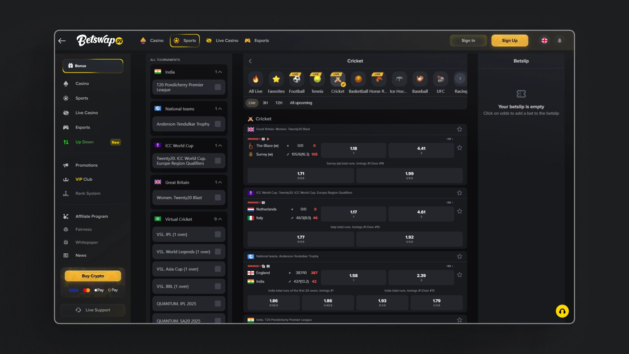Bet on India total runs over 62.5
Viewport: 629px width, 354px height.
[274, 303]
